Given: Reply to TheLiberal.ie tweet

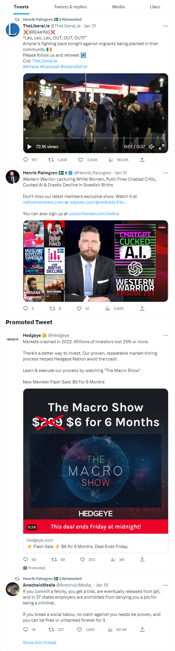Looking at the screenshot, I should coord(26,160).
